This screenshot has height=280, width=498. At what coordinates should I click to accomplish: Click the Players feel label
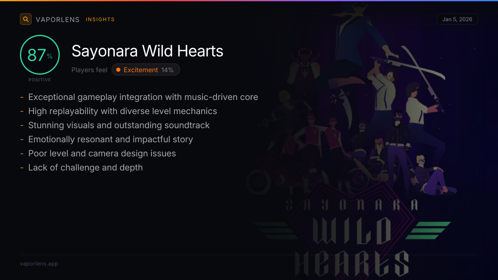click(89, 70)
